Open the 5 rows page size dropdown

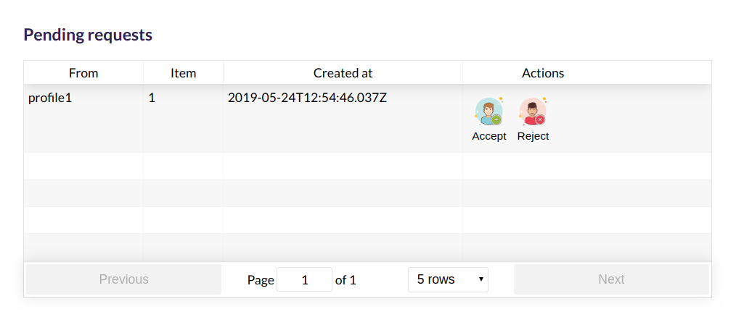click(448, 279)
